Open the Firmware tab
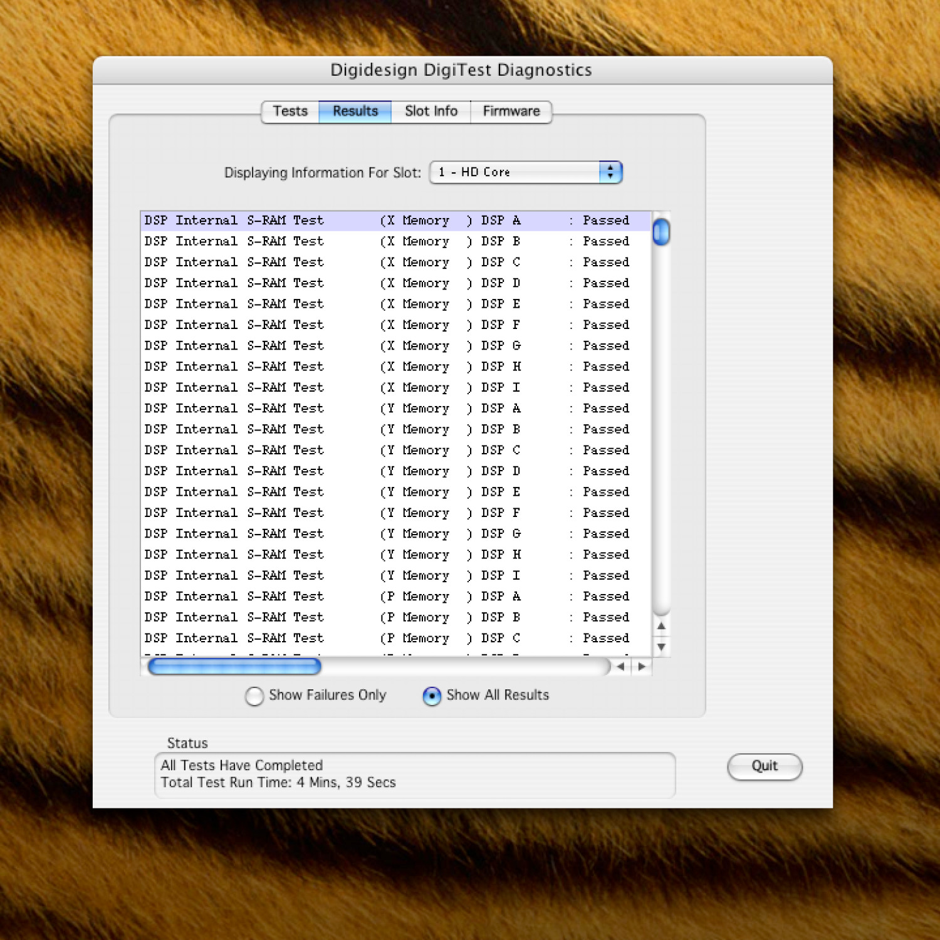The width and height of the screenshot is (940, 940). (511, 112)
